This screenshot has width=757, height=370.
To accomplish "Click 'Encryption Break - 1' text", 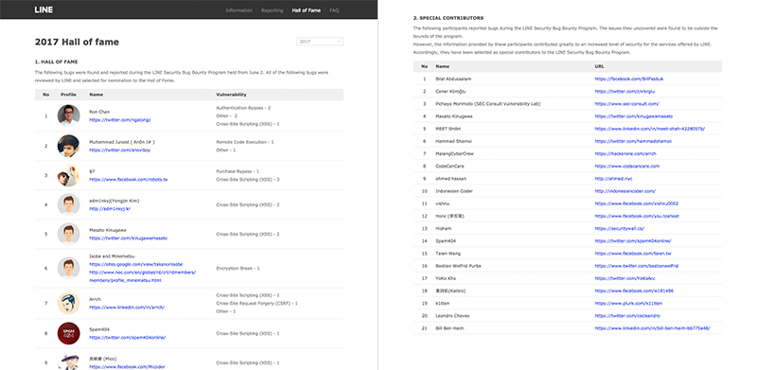I will click(238, 268).
